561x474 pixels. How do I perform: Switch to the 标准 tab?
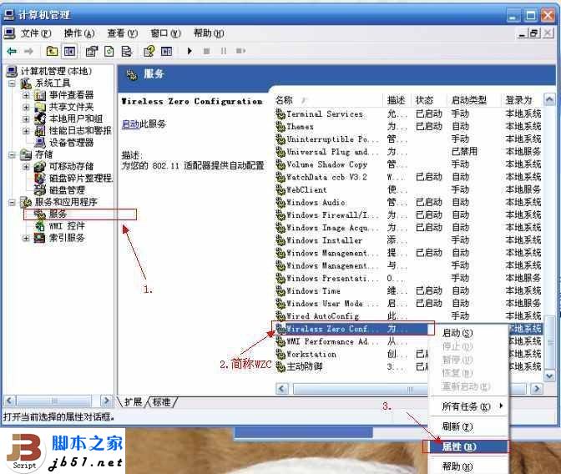(162, 402)
